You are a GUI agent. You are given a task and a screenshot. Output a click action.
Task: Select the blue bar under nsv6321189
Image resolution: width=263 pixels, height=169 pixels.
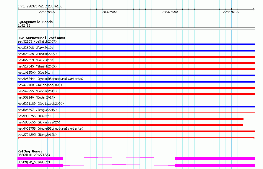point(136,107)
